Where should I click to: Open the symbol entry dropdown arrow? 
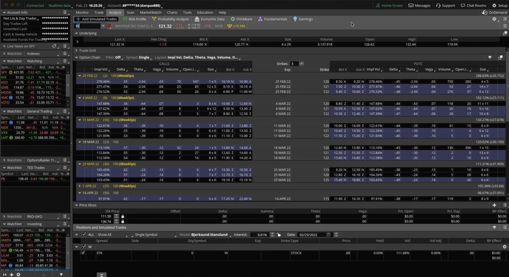(x=103, y=26)
